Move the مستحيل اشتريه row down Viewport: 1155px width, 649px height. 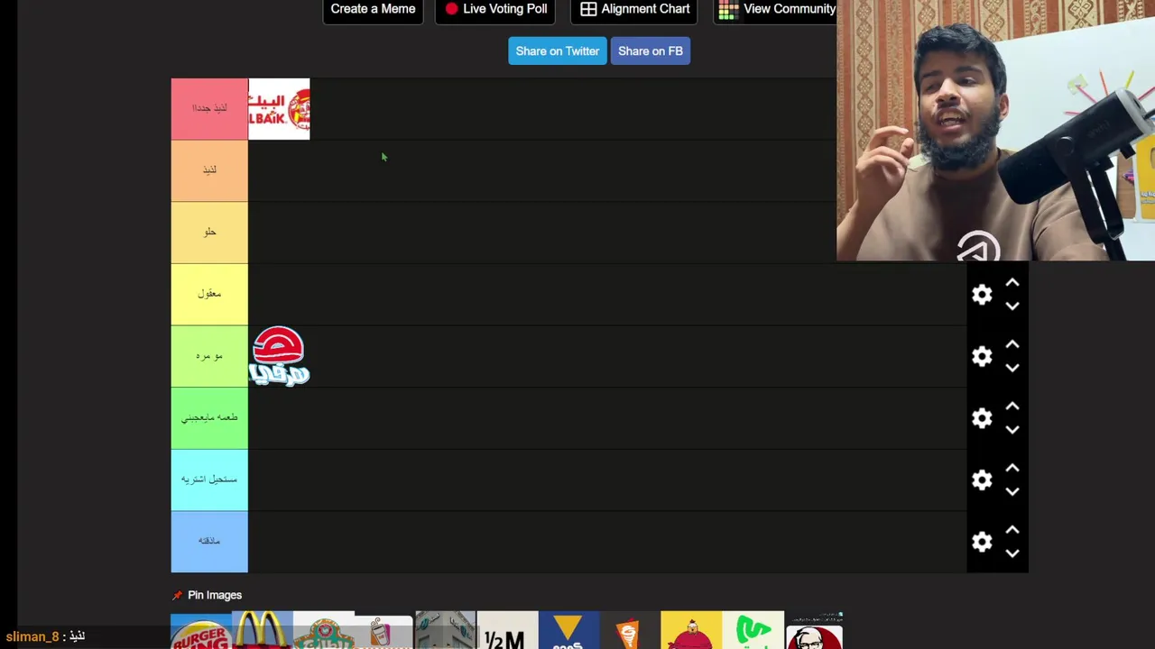1012,492
